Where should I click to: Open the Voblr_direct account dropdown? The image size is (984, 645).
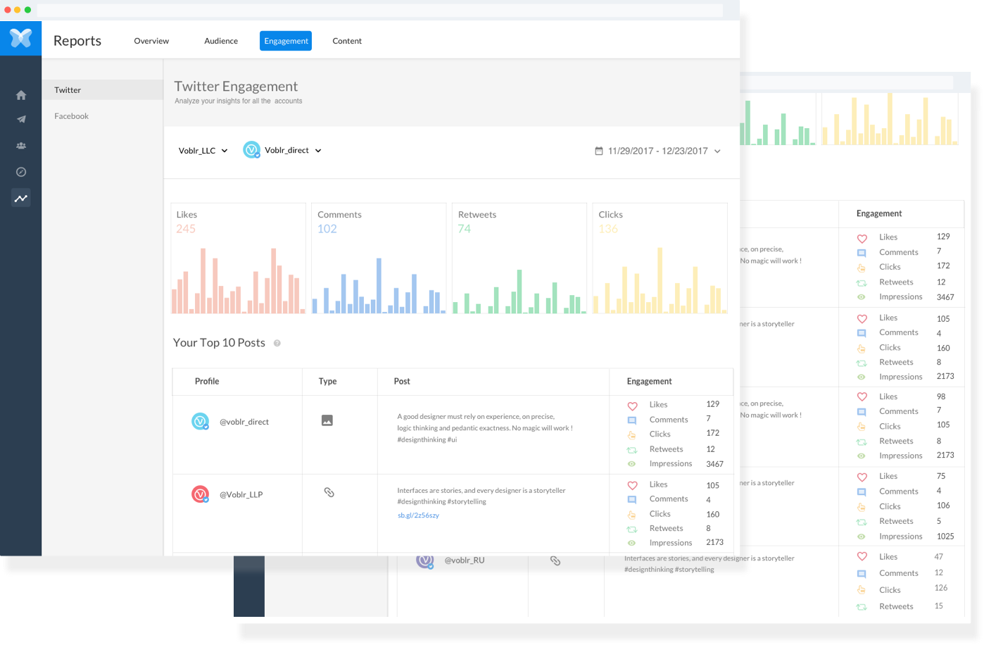(293, 150)
